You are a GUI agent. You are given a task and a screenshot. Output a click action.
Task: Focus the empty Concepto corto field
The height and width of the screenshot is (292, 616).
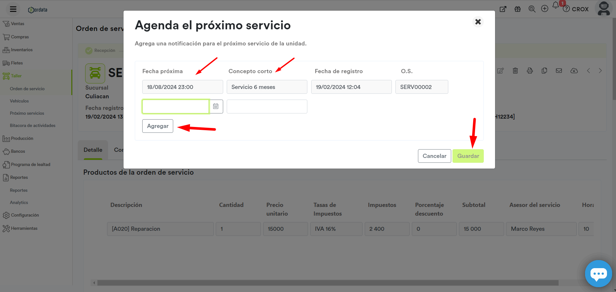[x=267, y=106]
